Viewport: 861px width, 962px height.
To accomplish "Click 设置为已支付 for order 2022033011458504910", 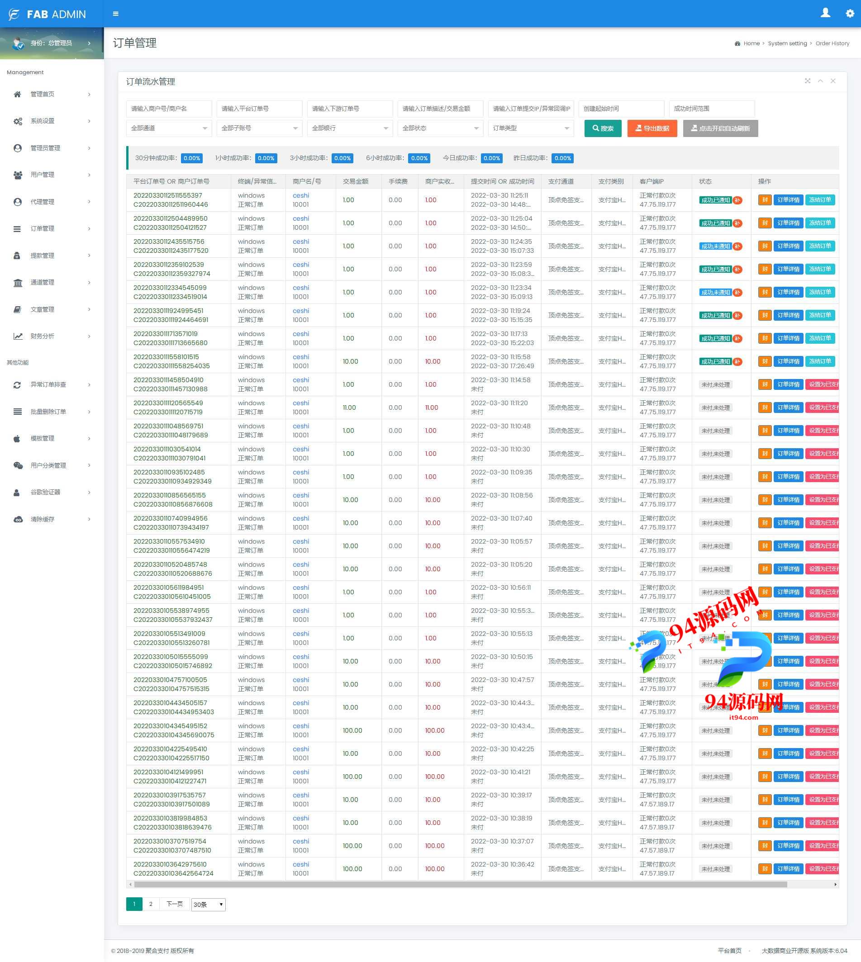I will [x=823, y=384].
